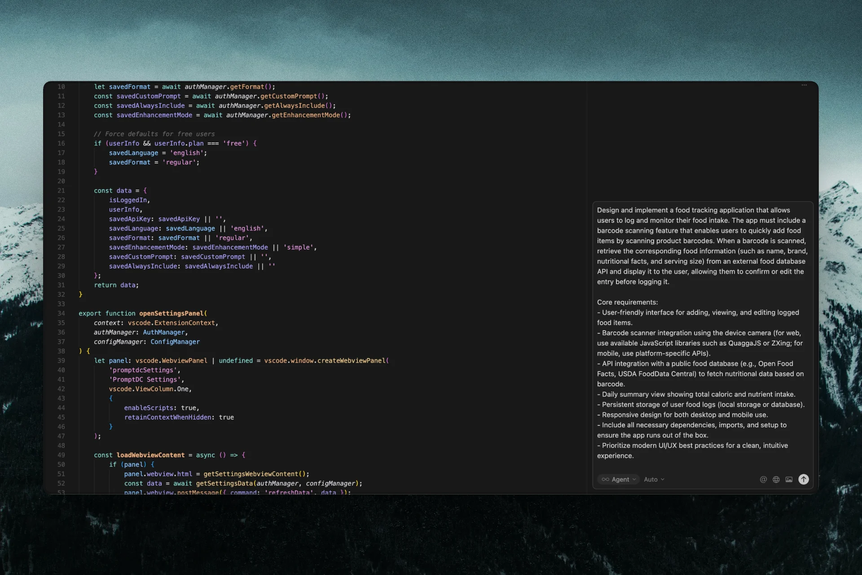
Task: Click the infinity Agent mode icon
Action: (x=605, y=479)
